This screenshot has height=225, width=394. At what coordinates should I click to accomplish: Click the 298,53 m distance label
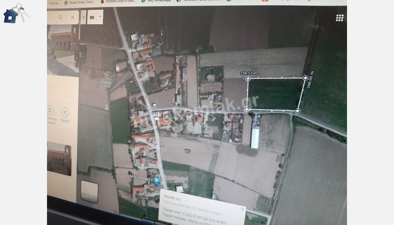click(x=249, y=73)
